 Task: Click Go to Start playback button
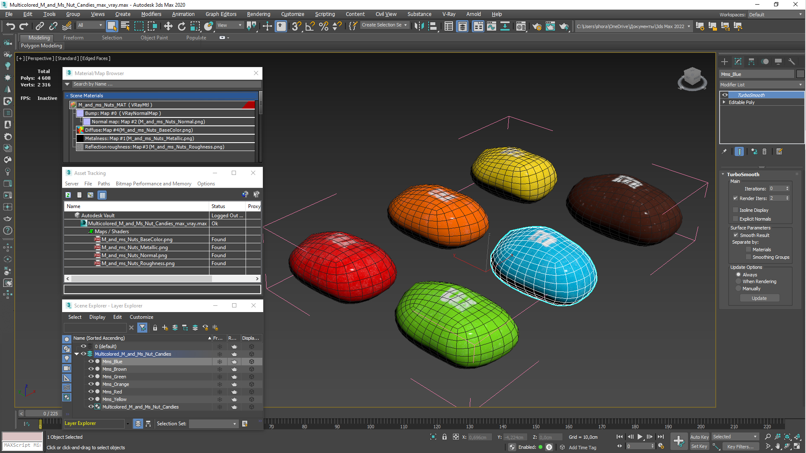tap(620, 437)
